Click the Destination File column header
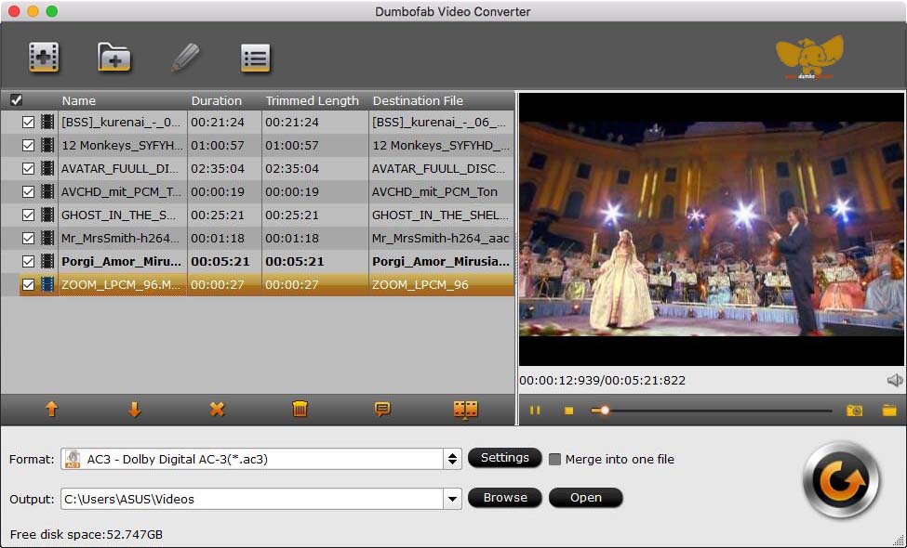Screen dimensions: 907x548 (417, 100)
